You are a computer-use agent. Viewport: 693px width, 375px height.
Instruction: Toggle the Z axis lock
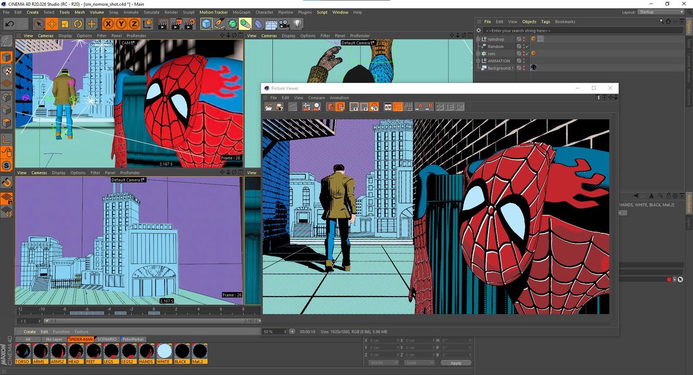(134, 24)
